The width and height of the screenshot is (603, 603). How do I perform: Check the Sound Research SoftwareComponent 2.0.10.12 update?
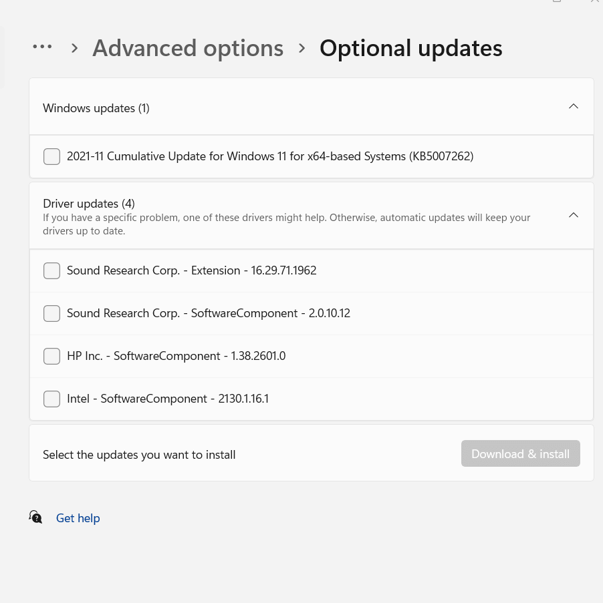(51, 313)
